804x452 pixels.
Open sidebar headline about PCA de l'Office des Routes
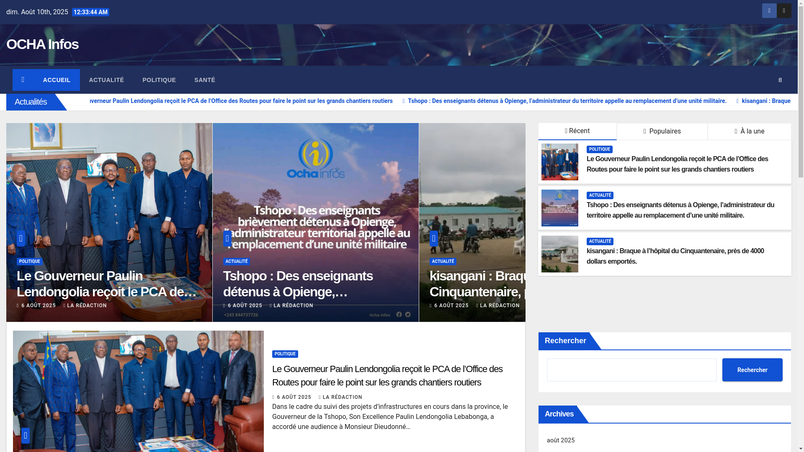tap(677, 164)
